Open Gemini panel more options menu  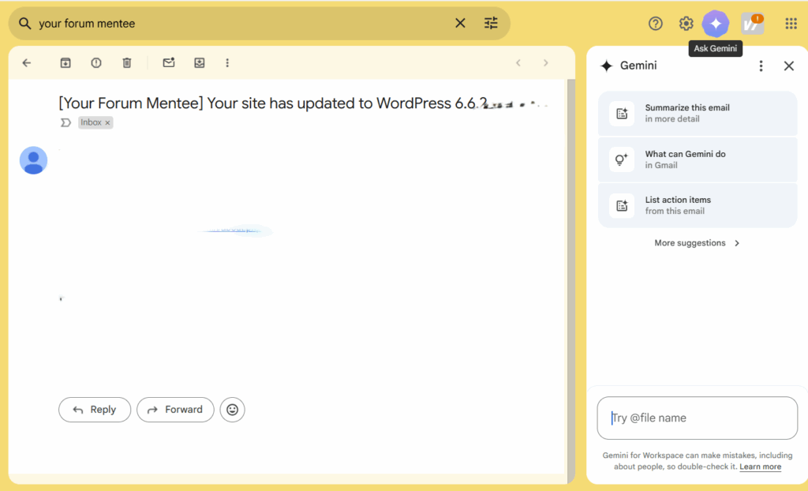coord(761,66)
